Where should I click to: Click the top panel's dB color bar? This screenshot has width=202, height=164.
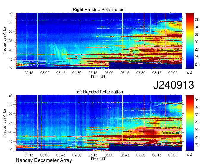tap(190, 41)
